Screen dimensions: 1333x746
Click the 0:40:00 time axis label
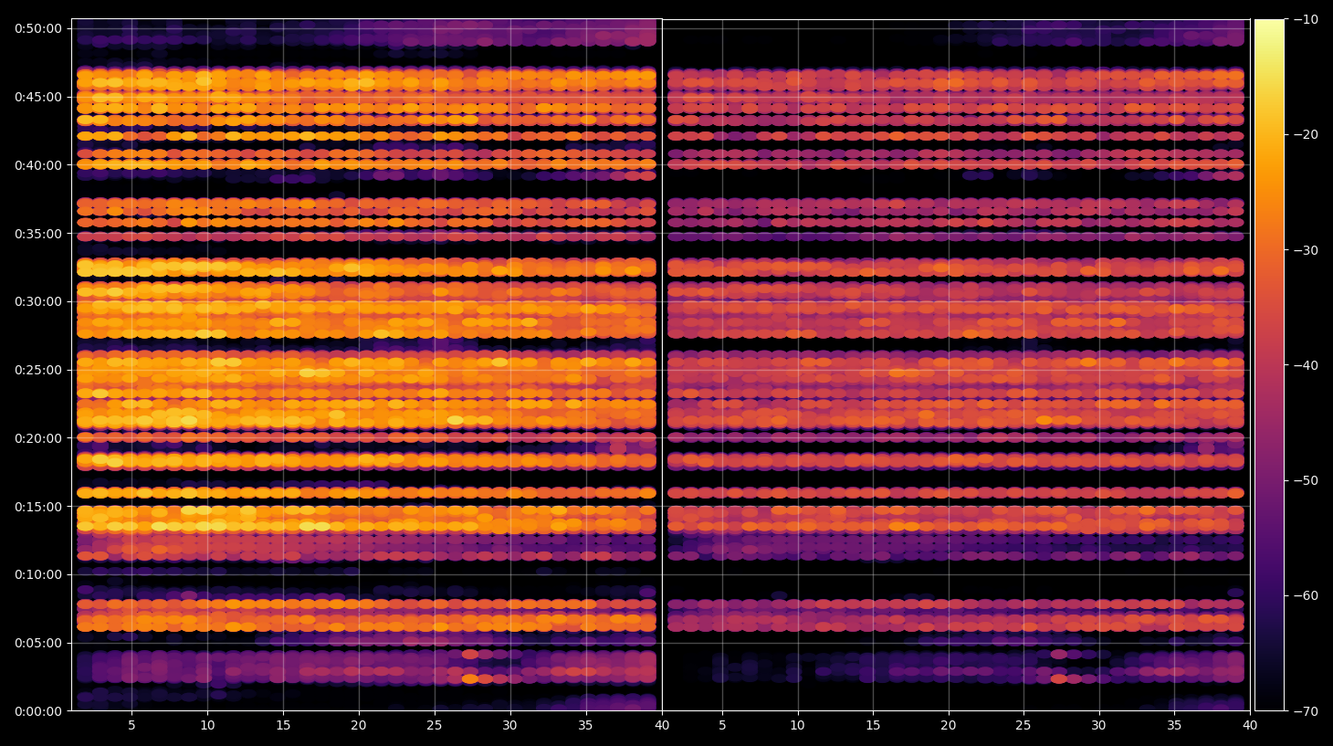(38, 165)
